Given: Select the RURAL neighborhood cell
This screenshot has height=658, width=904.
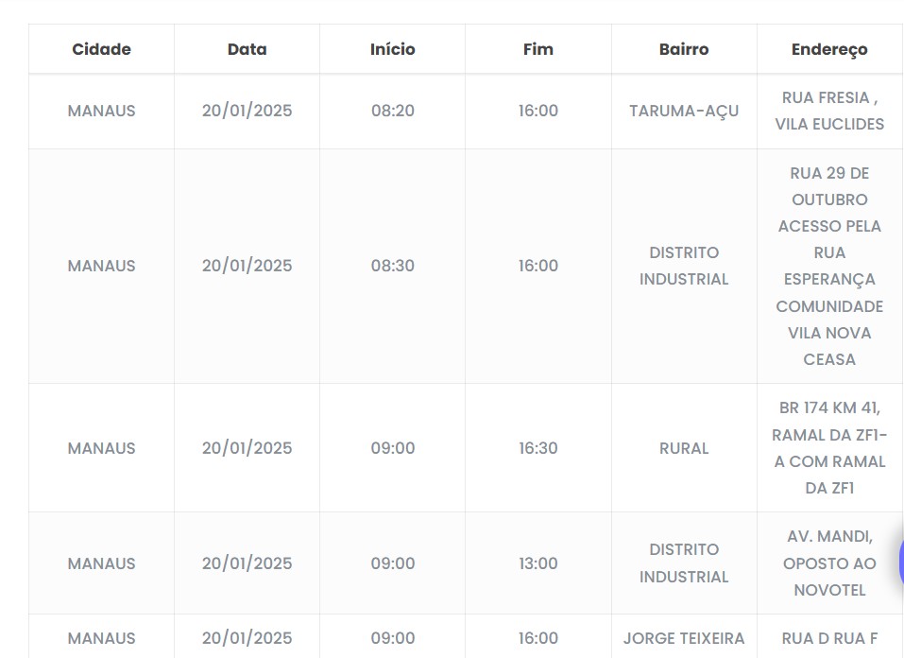Looking at the screenshot, I should [684, 448].
